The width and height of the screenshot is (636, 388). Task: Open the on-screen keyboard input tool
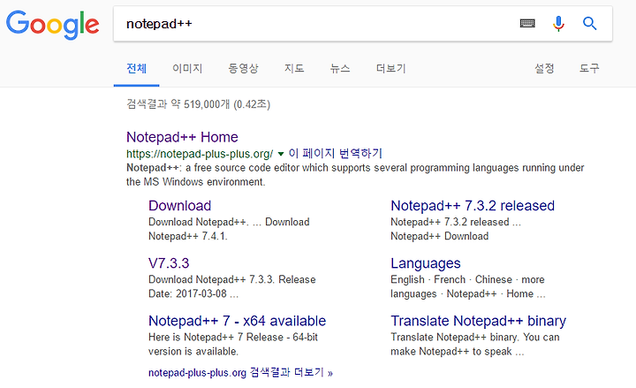point(527,23)
